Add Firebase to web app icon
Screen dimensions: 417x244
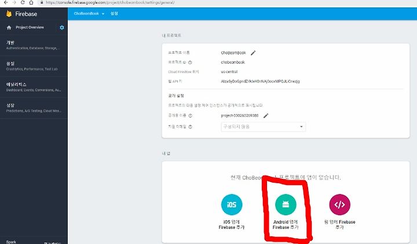[x=339, y=205]
